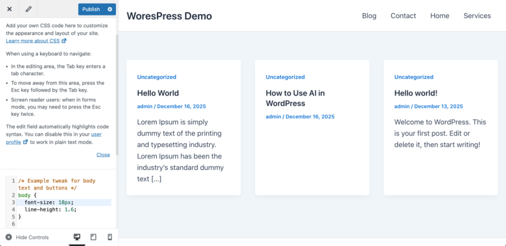Click Uncategorized above Hello world! post

(x=414, y=77)
